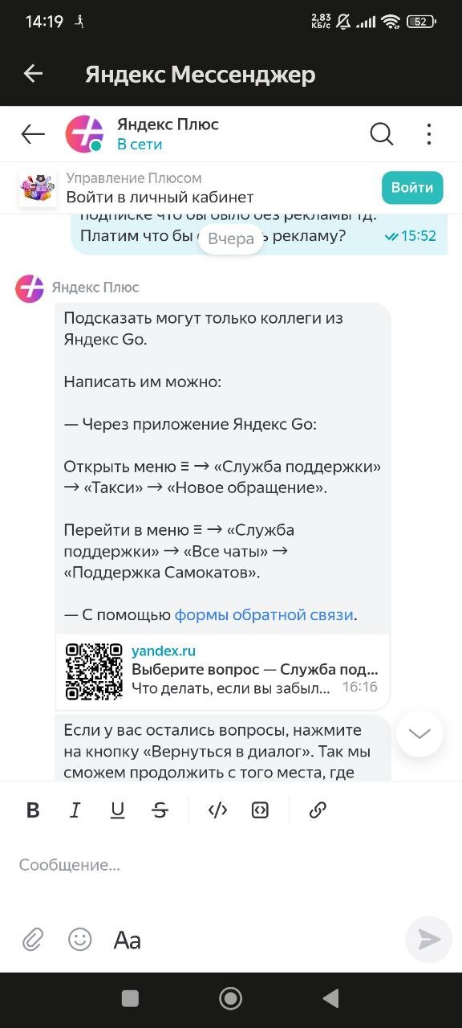Open the yandex.ru QR code preview

coord(223,671)
